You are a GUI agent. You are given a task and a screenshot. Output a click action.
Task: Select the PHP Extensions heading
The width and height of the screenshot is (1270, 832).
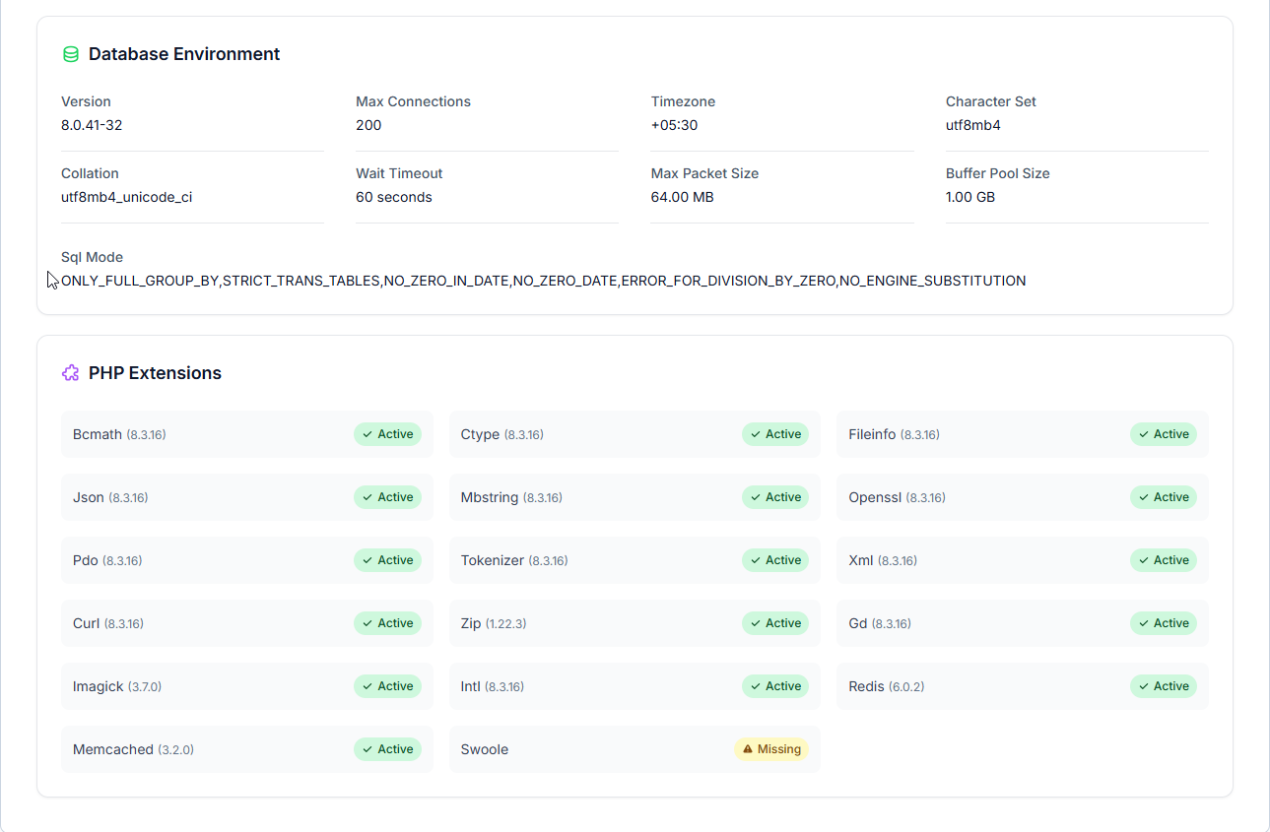[x=155, y=373]
